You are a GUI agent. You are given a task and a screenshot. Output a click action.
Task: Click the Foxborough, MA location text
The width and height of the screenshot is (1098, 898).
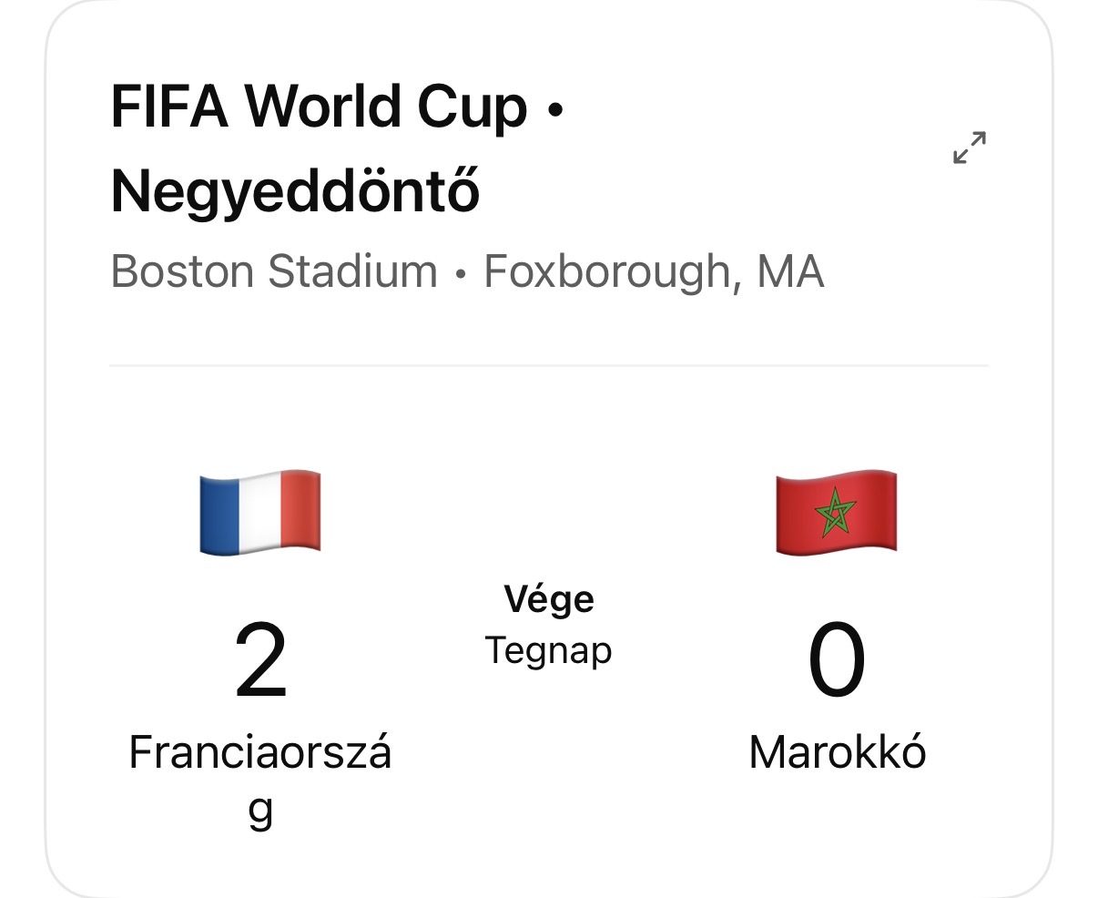click(654, 271)
